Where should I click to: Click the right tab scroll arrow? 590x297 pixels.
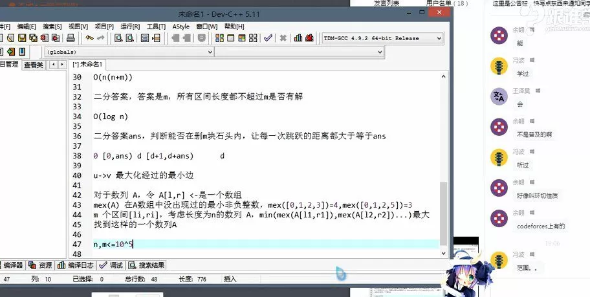[61, 64]
